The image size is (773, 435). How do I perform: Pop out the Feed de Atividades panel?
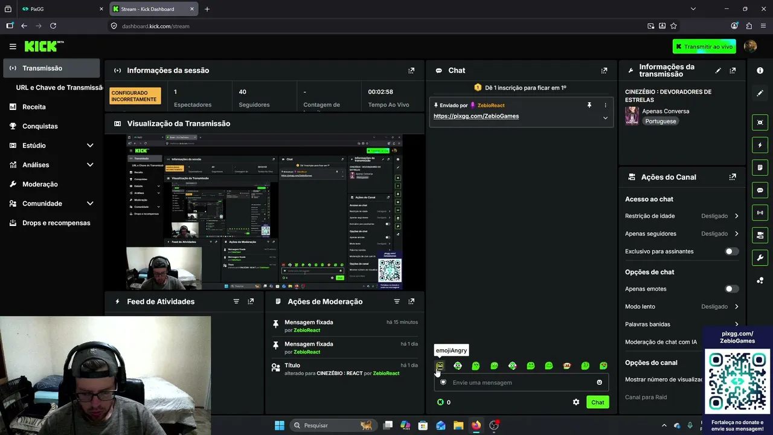251,301
